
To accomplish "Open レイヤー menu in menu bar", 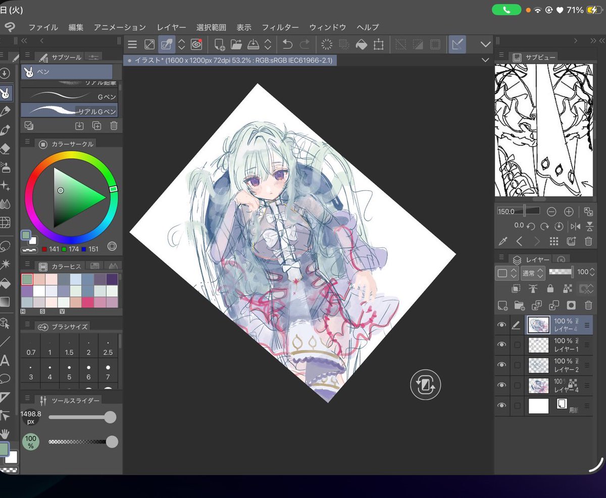I will (x=171, y=27).
